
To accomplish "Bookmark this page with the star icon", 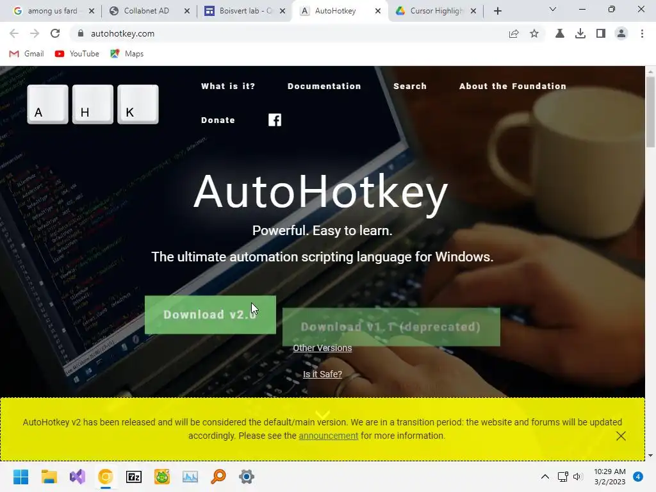I will pyautogui.click(x=534, y=33).
